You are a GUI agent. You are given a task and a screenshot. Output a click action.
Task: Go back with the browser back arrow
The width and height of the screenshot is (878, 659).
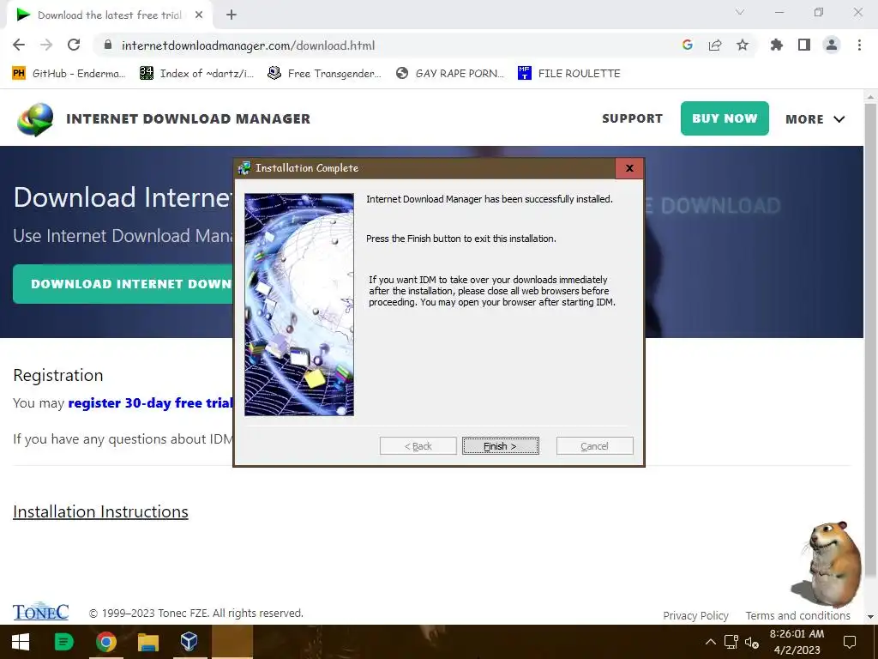click(19, 45)
